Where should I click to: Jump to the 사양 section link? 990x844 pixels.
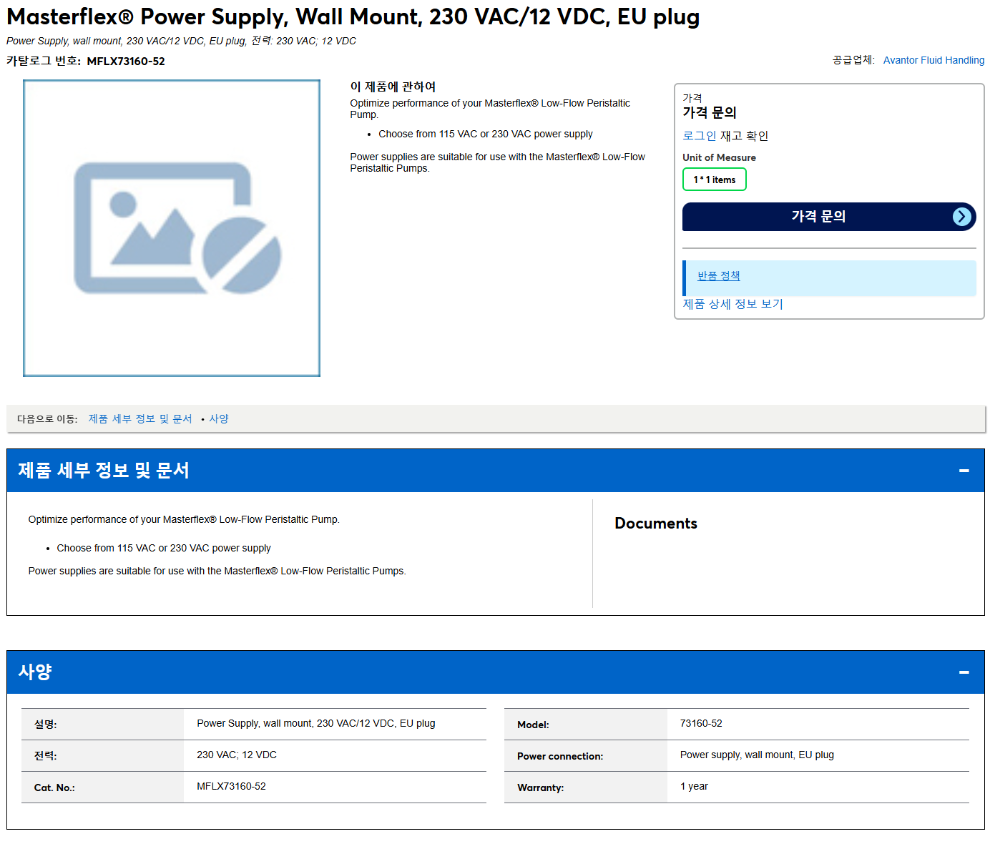click(219, 419)
